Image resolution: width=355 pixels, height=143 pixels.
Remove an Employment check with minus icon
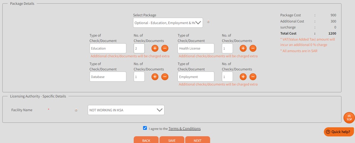pyautogui.click(x=253, y=77)
